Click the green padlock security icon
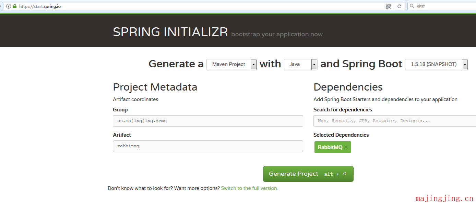 coord(15,6)
